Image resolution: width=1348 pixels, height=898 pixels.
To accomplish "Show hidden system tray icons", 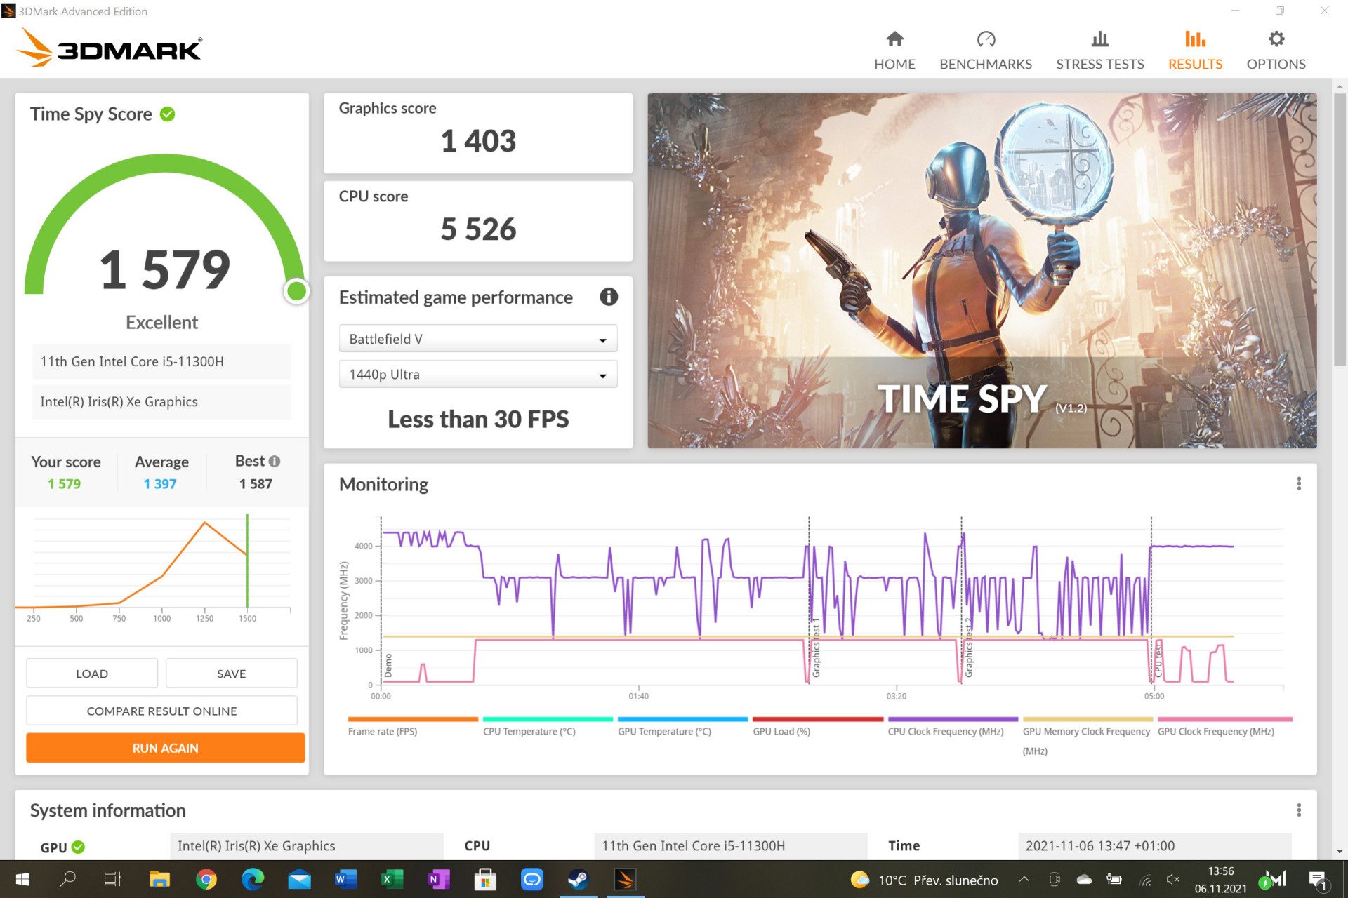I will click(1024, 879).
